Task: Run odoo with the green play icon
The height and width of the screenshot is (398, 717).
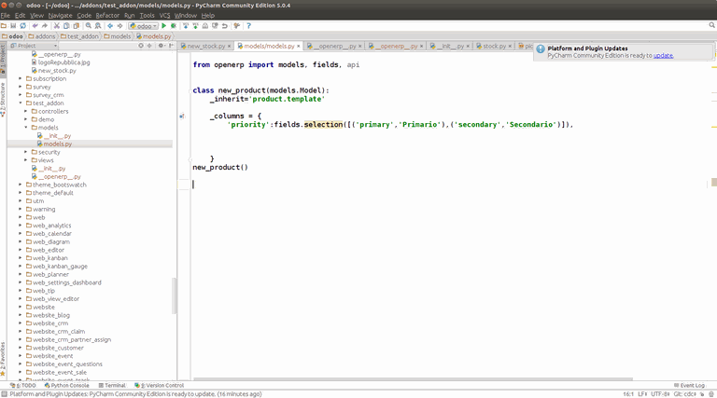Action: (x=163, y=26)
